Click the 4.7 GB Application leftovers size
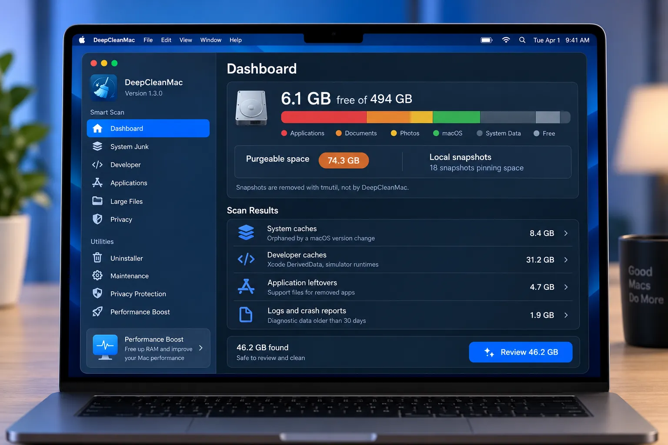The height and width of the screenshot is (445, 668). (542, 287)
